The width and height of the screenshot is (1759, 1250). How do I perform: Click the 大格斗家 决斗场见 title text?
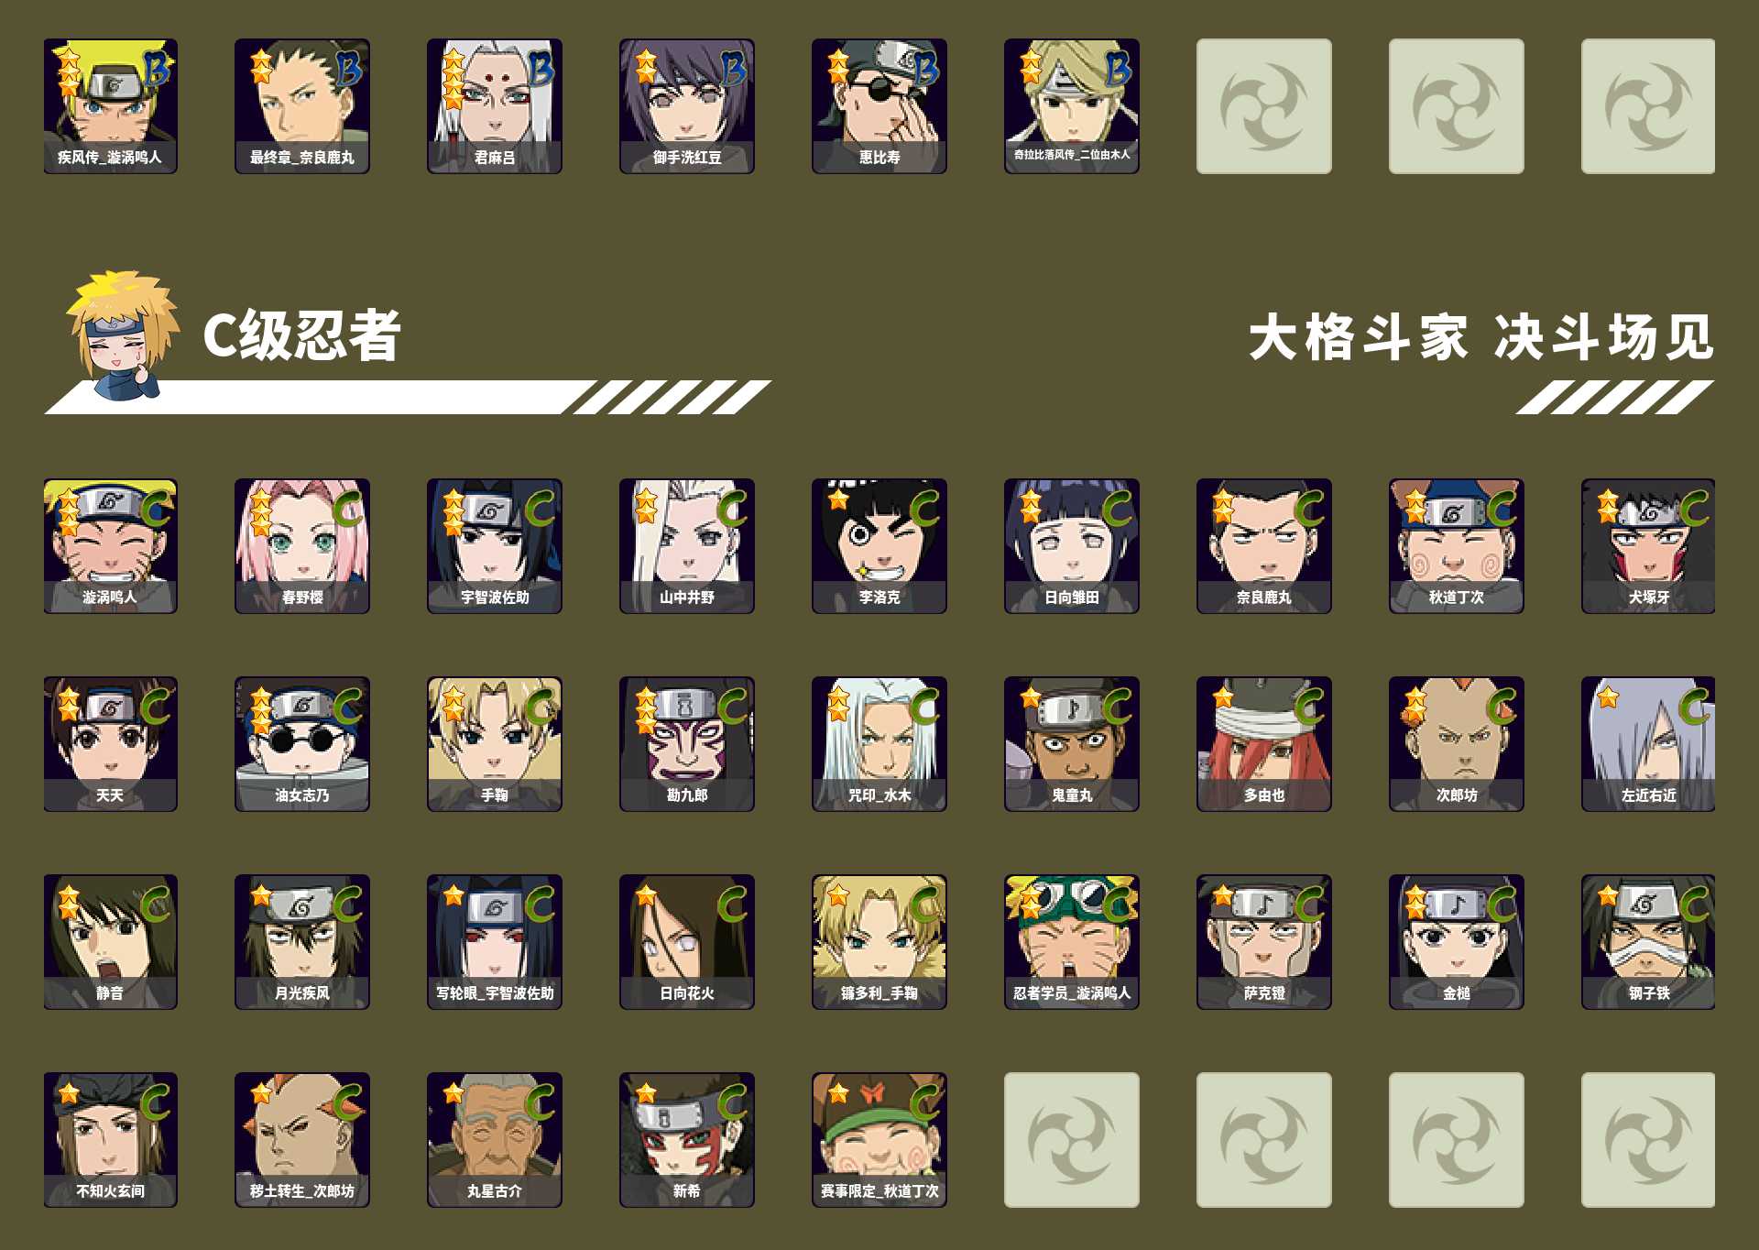1481,337
